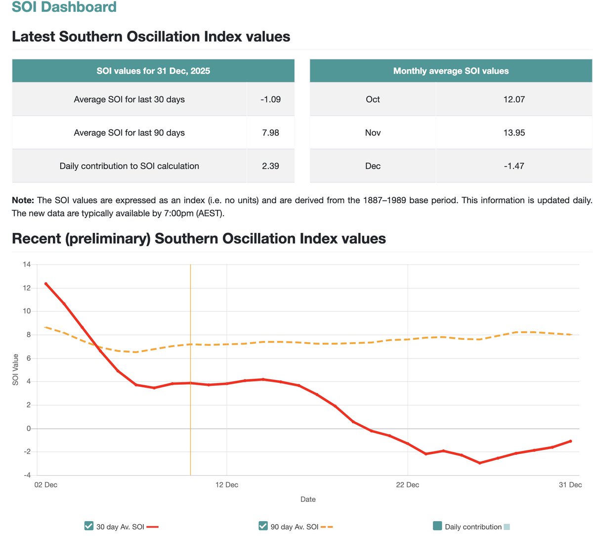Viewport: 593px width, 536px height.
Task: Click the 'Latest Southern Oscillation Index values' heading
Action: click(151, 37)
